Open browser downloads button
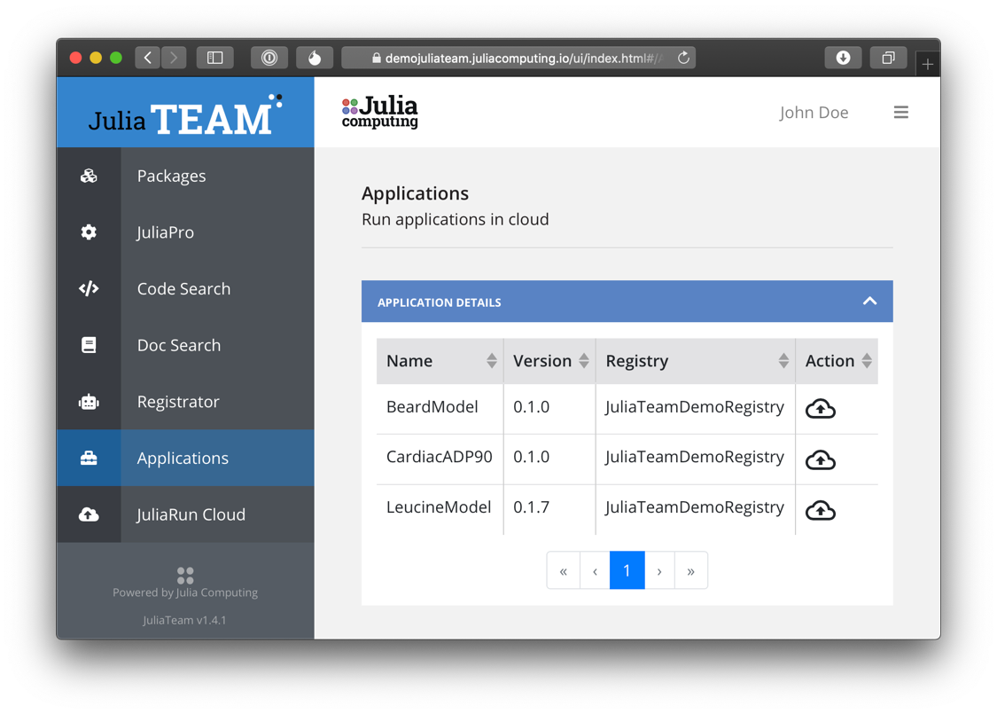Image resolution: width=997 pixels, height=714 pixels. click(843, 58)
